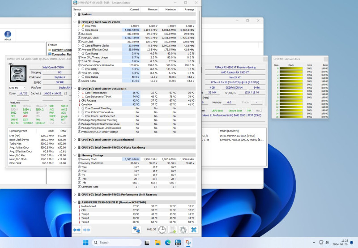Select Uncore Ratio sensor row

coord(136,81)
